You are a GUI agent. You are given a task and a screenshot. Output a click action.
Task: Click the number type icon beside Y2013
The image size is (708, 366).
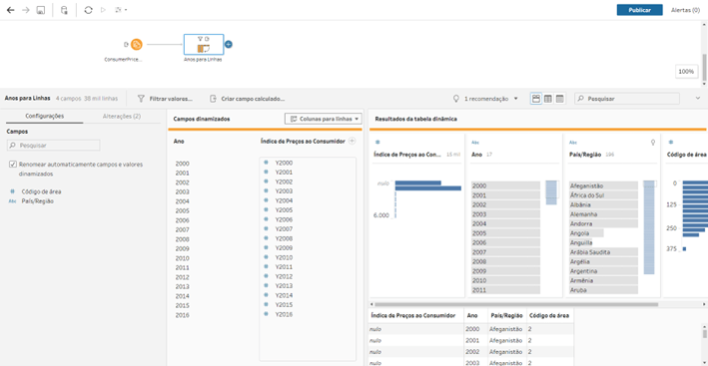pyautogui.click(x=267, y=286)
